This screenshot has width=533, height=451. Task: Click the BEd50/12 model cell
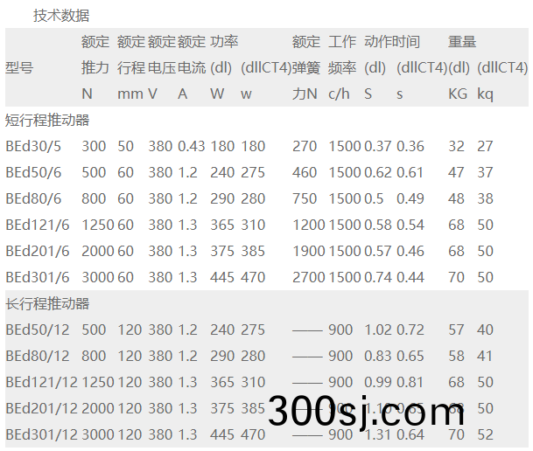click(x=36, y=330)
